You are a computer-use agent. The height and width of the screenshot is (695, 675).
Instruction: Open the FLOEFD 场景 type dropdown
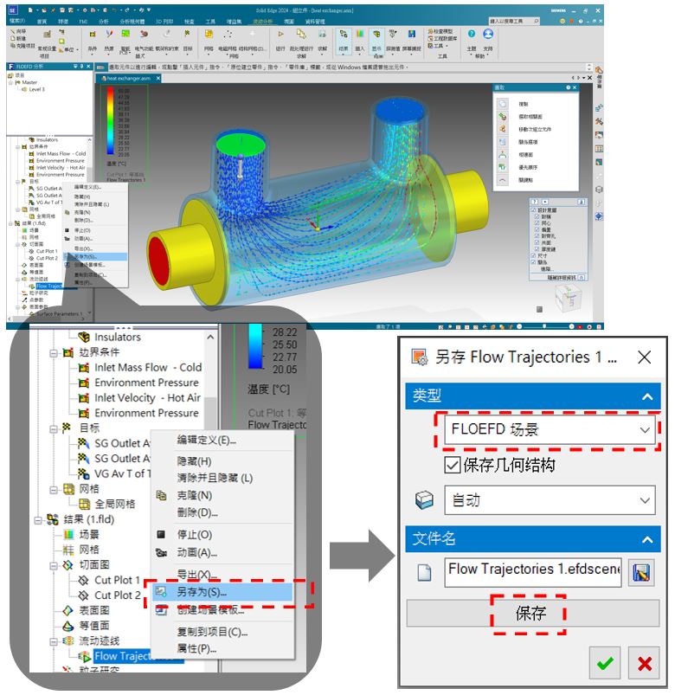[550, 429]
